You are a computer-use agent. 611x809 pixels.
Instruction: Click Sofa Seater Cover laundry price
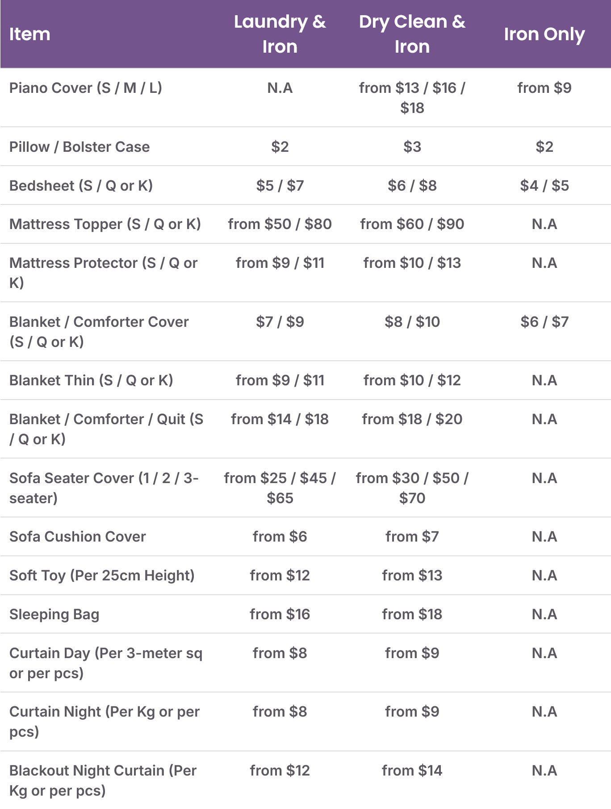(280, 488)
